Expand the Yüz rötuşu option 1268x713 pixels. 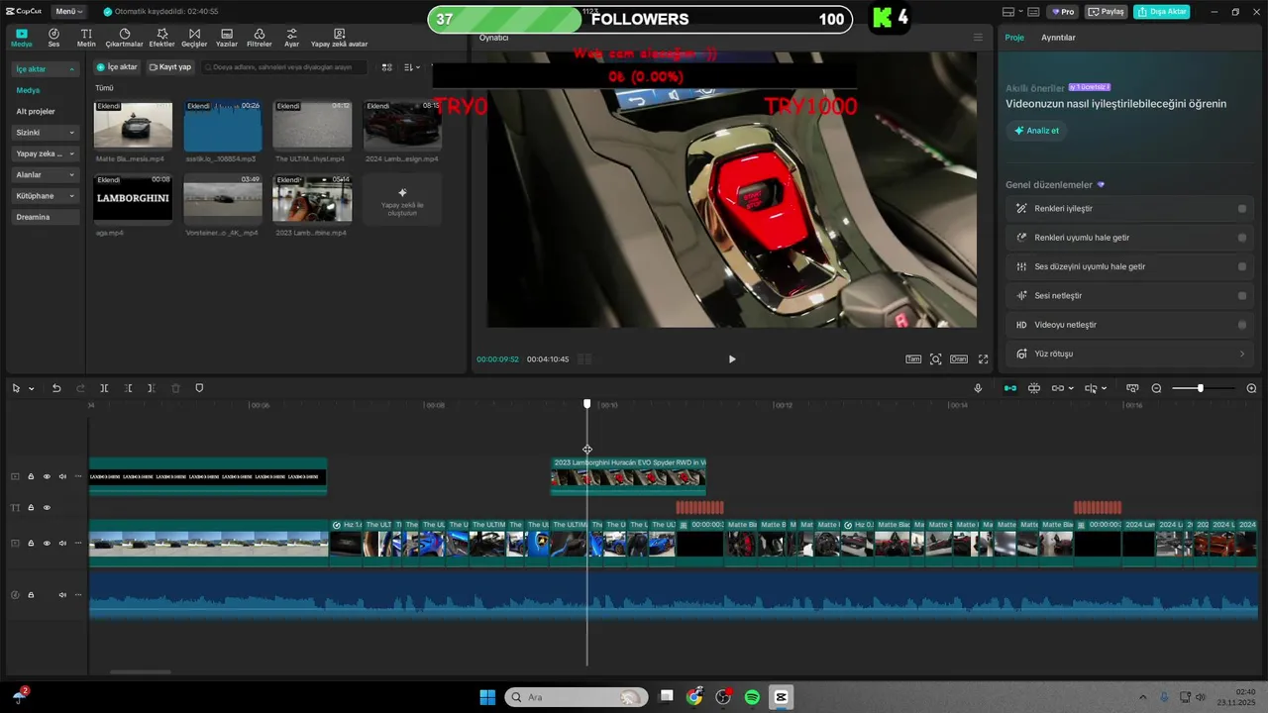pyautogui.click(x=1130, y=354)
